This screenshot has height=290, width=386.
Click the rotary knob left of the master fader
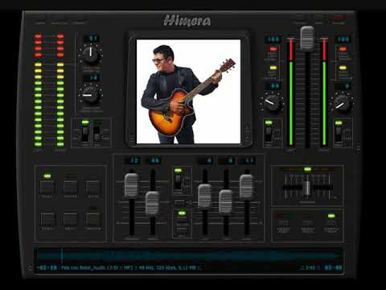(x=273, y=103)
